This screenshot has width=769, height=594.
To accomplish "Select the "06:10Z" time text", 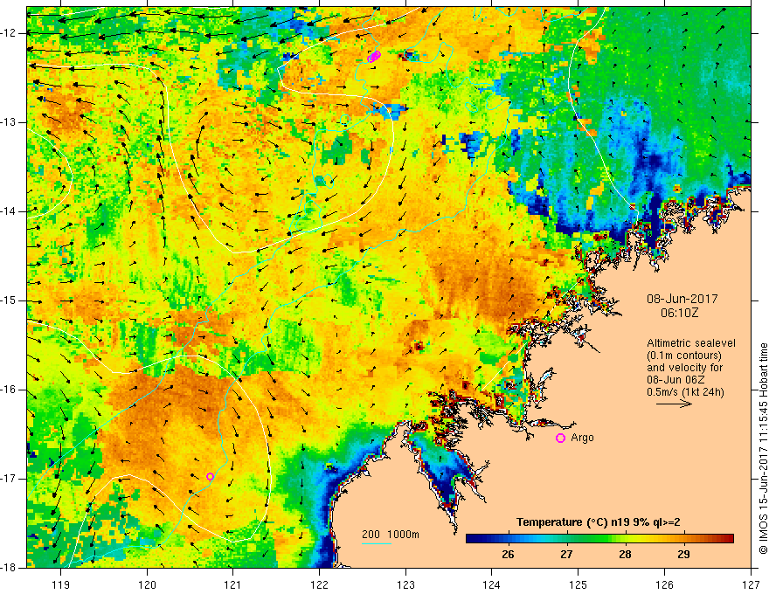I will click(679, 313).
